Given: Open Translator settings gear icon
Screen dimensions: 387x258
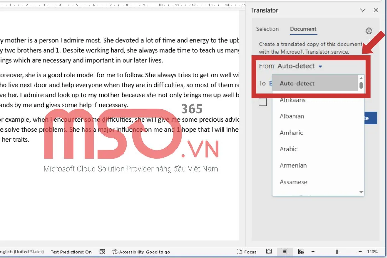Looking at the screenshot, I should tap(369, 31).
